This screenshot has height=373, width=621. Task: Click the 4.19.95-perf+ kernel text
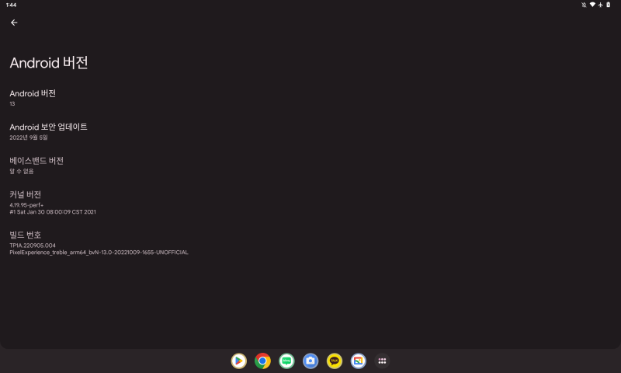[x=26, y=205]
